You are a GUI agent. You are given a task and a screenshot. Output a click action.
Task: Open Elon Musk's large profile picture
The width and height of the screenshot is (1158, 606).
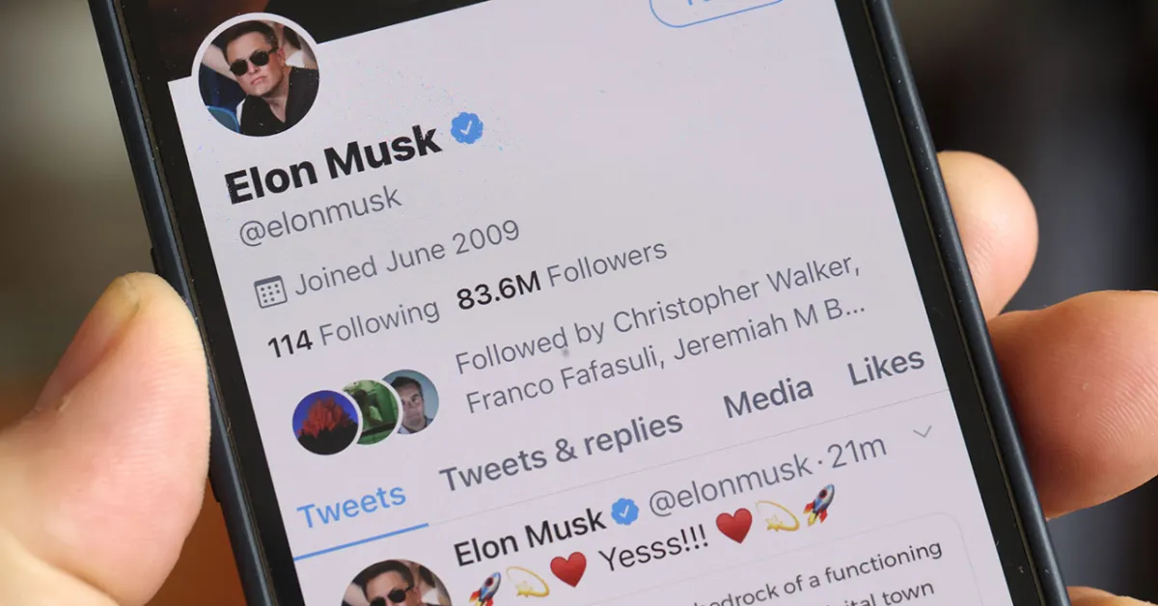[x=258, y=76]
